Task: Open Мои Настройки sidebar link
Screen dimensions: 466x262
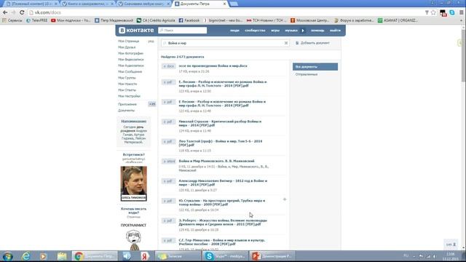Action: tap(129, 96)
